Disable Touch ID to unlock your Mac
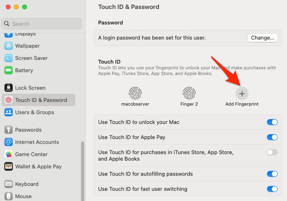Screen dimensions: 287x201 [272, 122]
